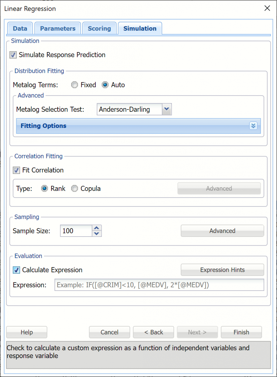Screen dimensions: 277x377
Task: Open Metalog Selection Test dropdown arrow
Action: pyautogui.click(x=167, y=109)
